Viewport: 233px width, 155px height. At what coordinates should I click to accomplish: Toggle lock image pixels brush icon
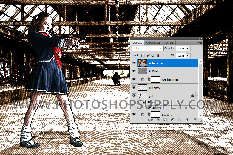(x=148, y=55)
